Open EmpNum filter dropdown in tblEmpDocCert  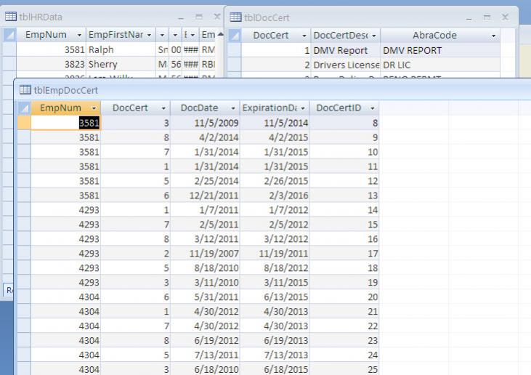pyautogui.click(x=93, y=108)
